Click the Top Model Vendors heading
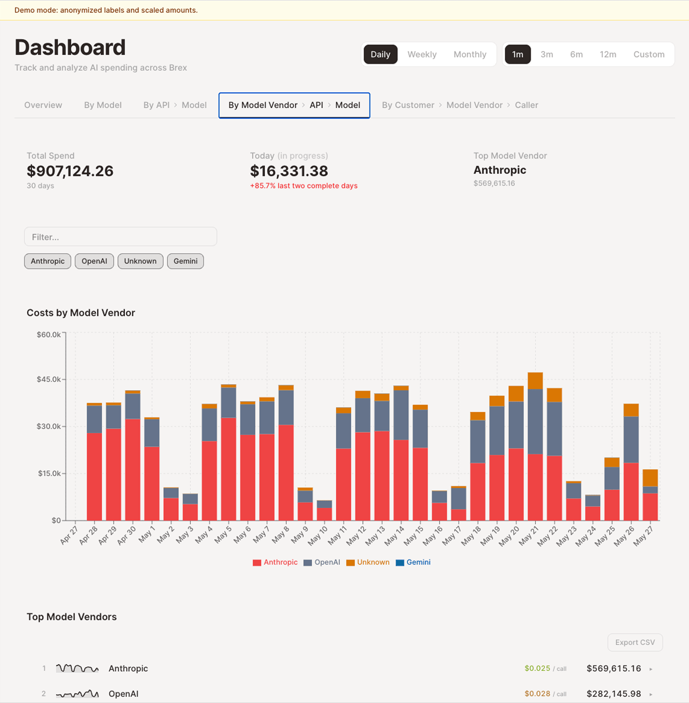The height and width of the screenshot is (703, 689). pos(72,617)
